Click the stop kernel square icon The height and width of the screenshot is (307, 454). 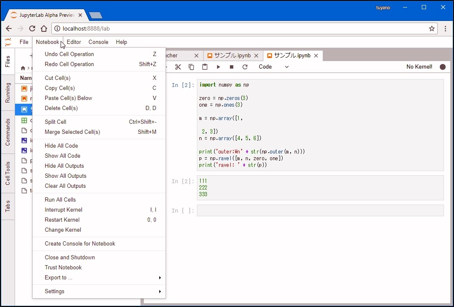pyautogui.click(x=232, y=67)
